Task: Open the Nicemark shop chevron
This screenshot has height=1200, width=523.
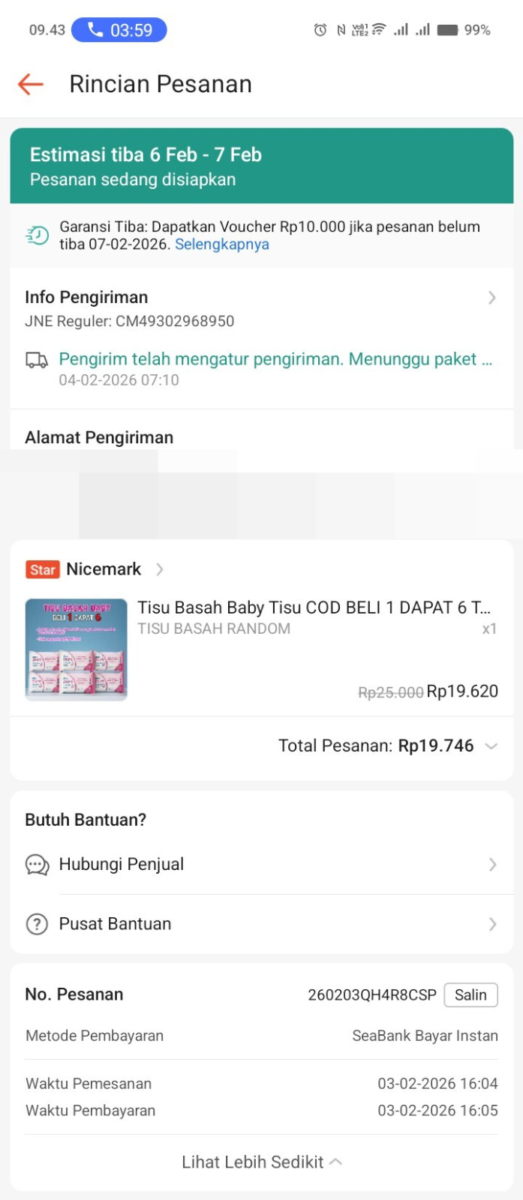Action: coord(160,569)
